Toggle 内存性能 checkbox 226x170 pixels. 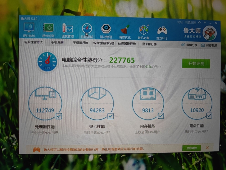[x=161, y=116]
